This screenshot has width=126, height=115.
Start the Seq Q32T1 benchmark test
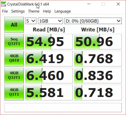coord(14,42)
